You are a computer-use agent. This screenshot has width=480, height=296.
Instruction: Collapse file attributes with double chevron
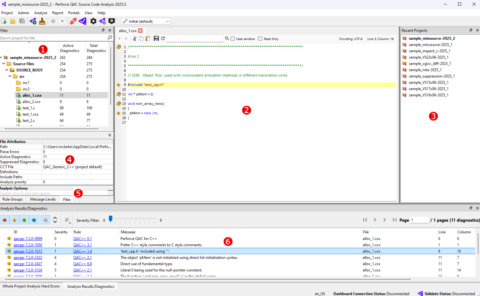tap(110, 135)
